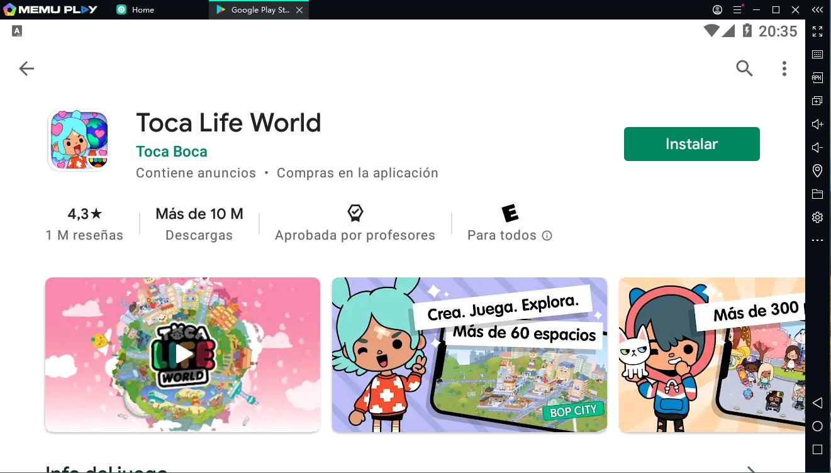831x473 pixels.
Task: Decrease volume from the sidebar
Action: pyautogui.click(x=817, y=147)
